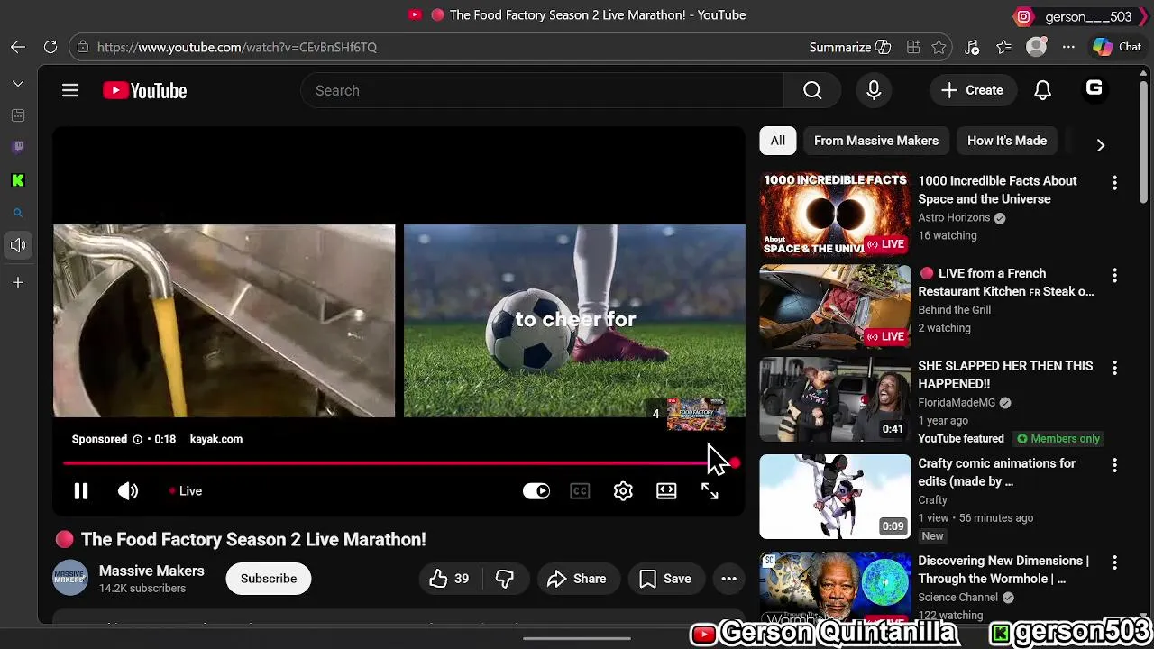Open Copilot Chat
The height and width of the screenshot is (649, 1154).
[1117, 47]
